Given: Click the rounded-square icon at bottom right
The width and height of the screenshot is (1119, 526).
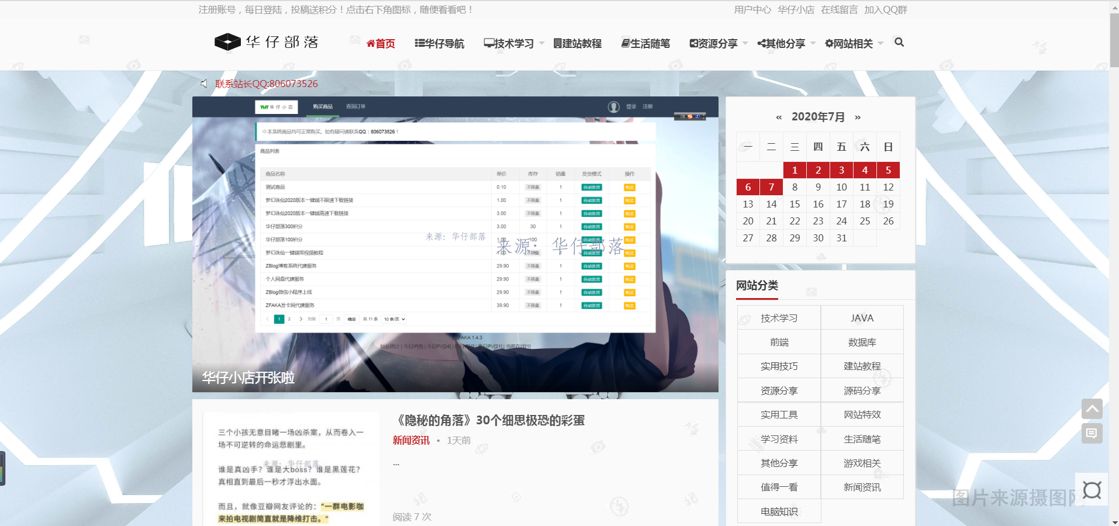Looking at the screenshot, I should (1092, 490).
